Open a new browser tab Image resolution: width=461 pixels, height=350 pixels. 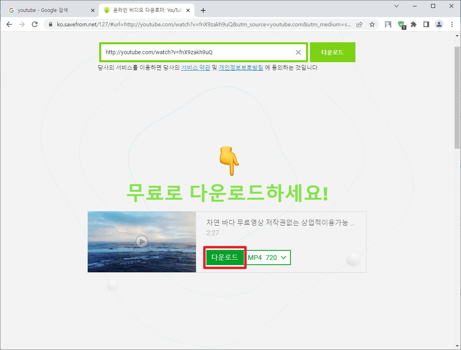[203, 10]
